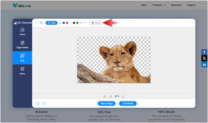Image resolution: width=208 pixels, height=123 pixels.
Task: Open the Home panel in sidebar
Action: point(22,31)
